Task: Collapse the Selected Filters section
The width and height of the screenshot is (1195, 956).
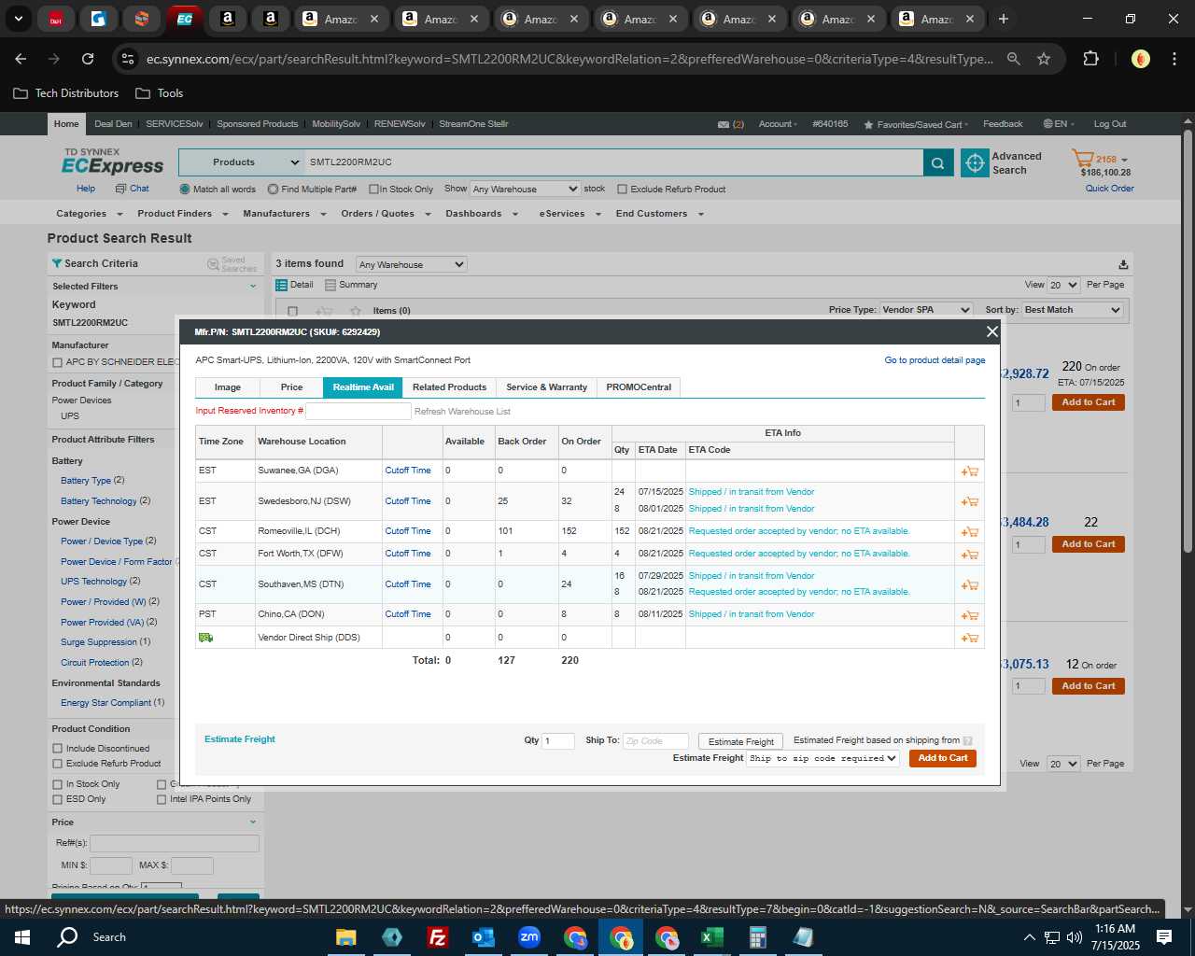Action: tap(252, 287)
